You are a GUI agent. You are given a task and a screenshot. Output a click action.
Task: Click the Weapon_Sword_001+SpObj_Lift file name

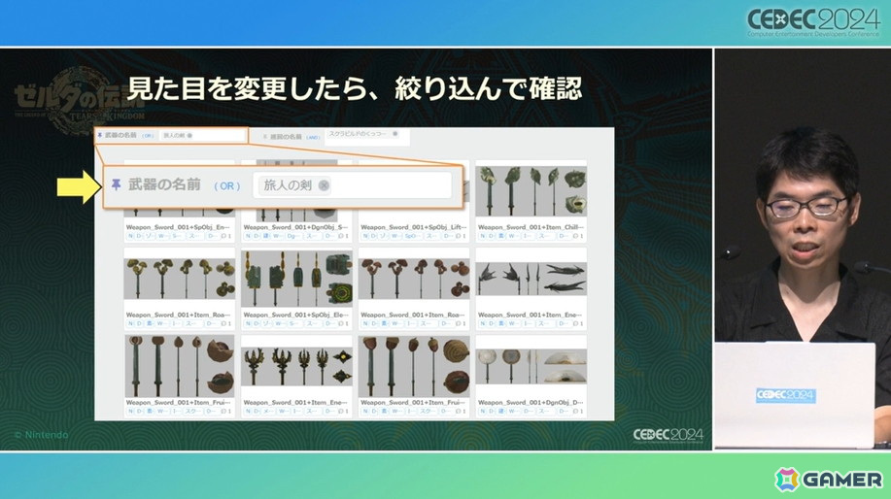point(413,227)
